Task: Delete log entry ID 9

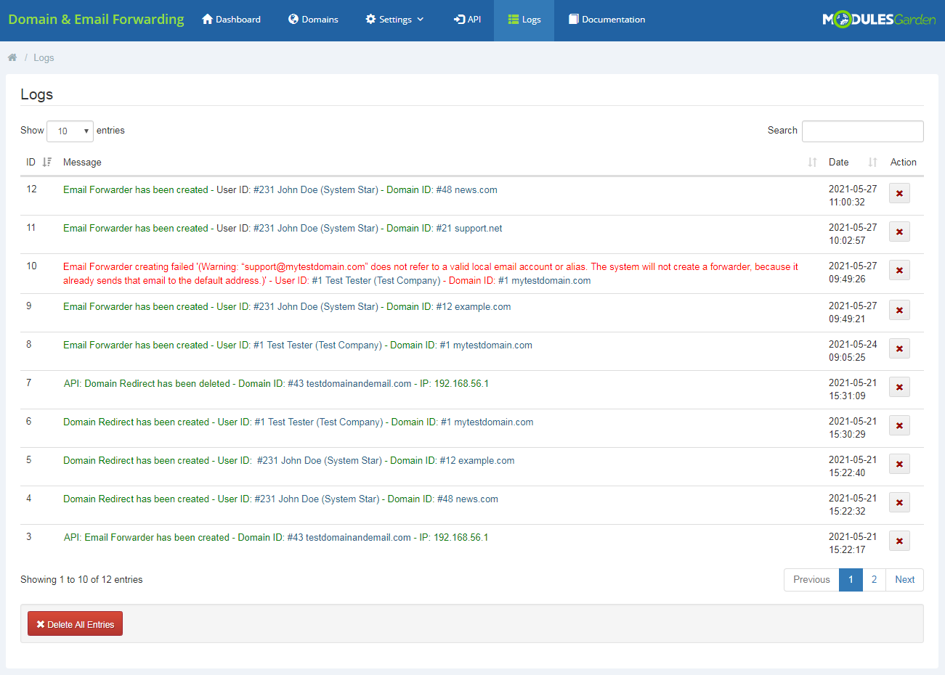Action: [899, 311]
